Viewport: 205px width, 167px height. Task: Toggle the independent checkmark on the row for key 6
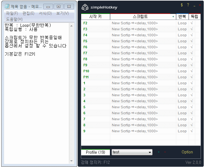pyautogui.click(x=192, y=113)
